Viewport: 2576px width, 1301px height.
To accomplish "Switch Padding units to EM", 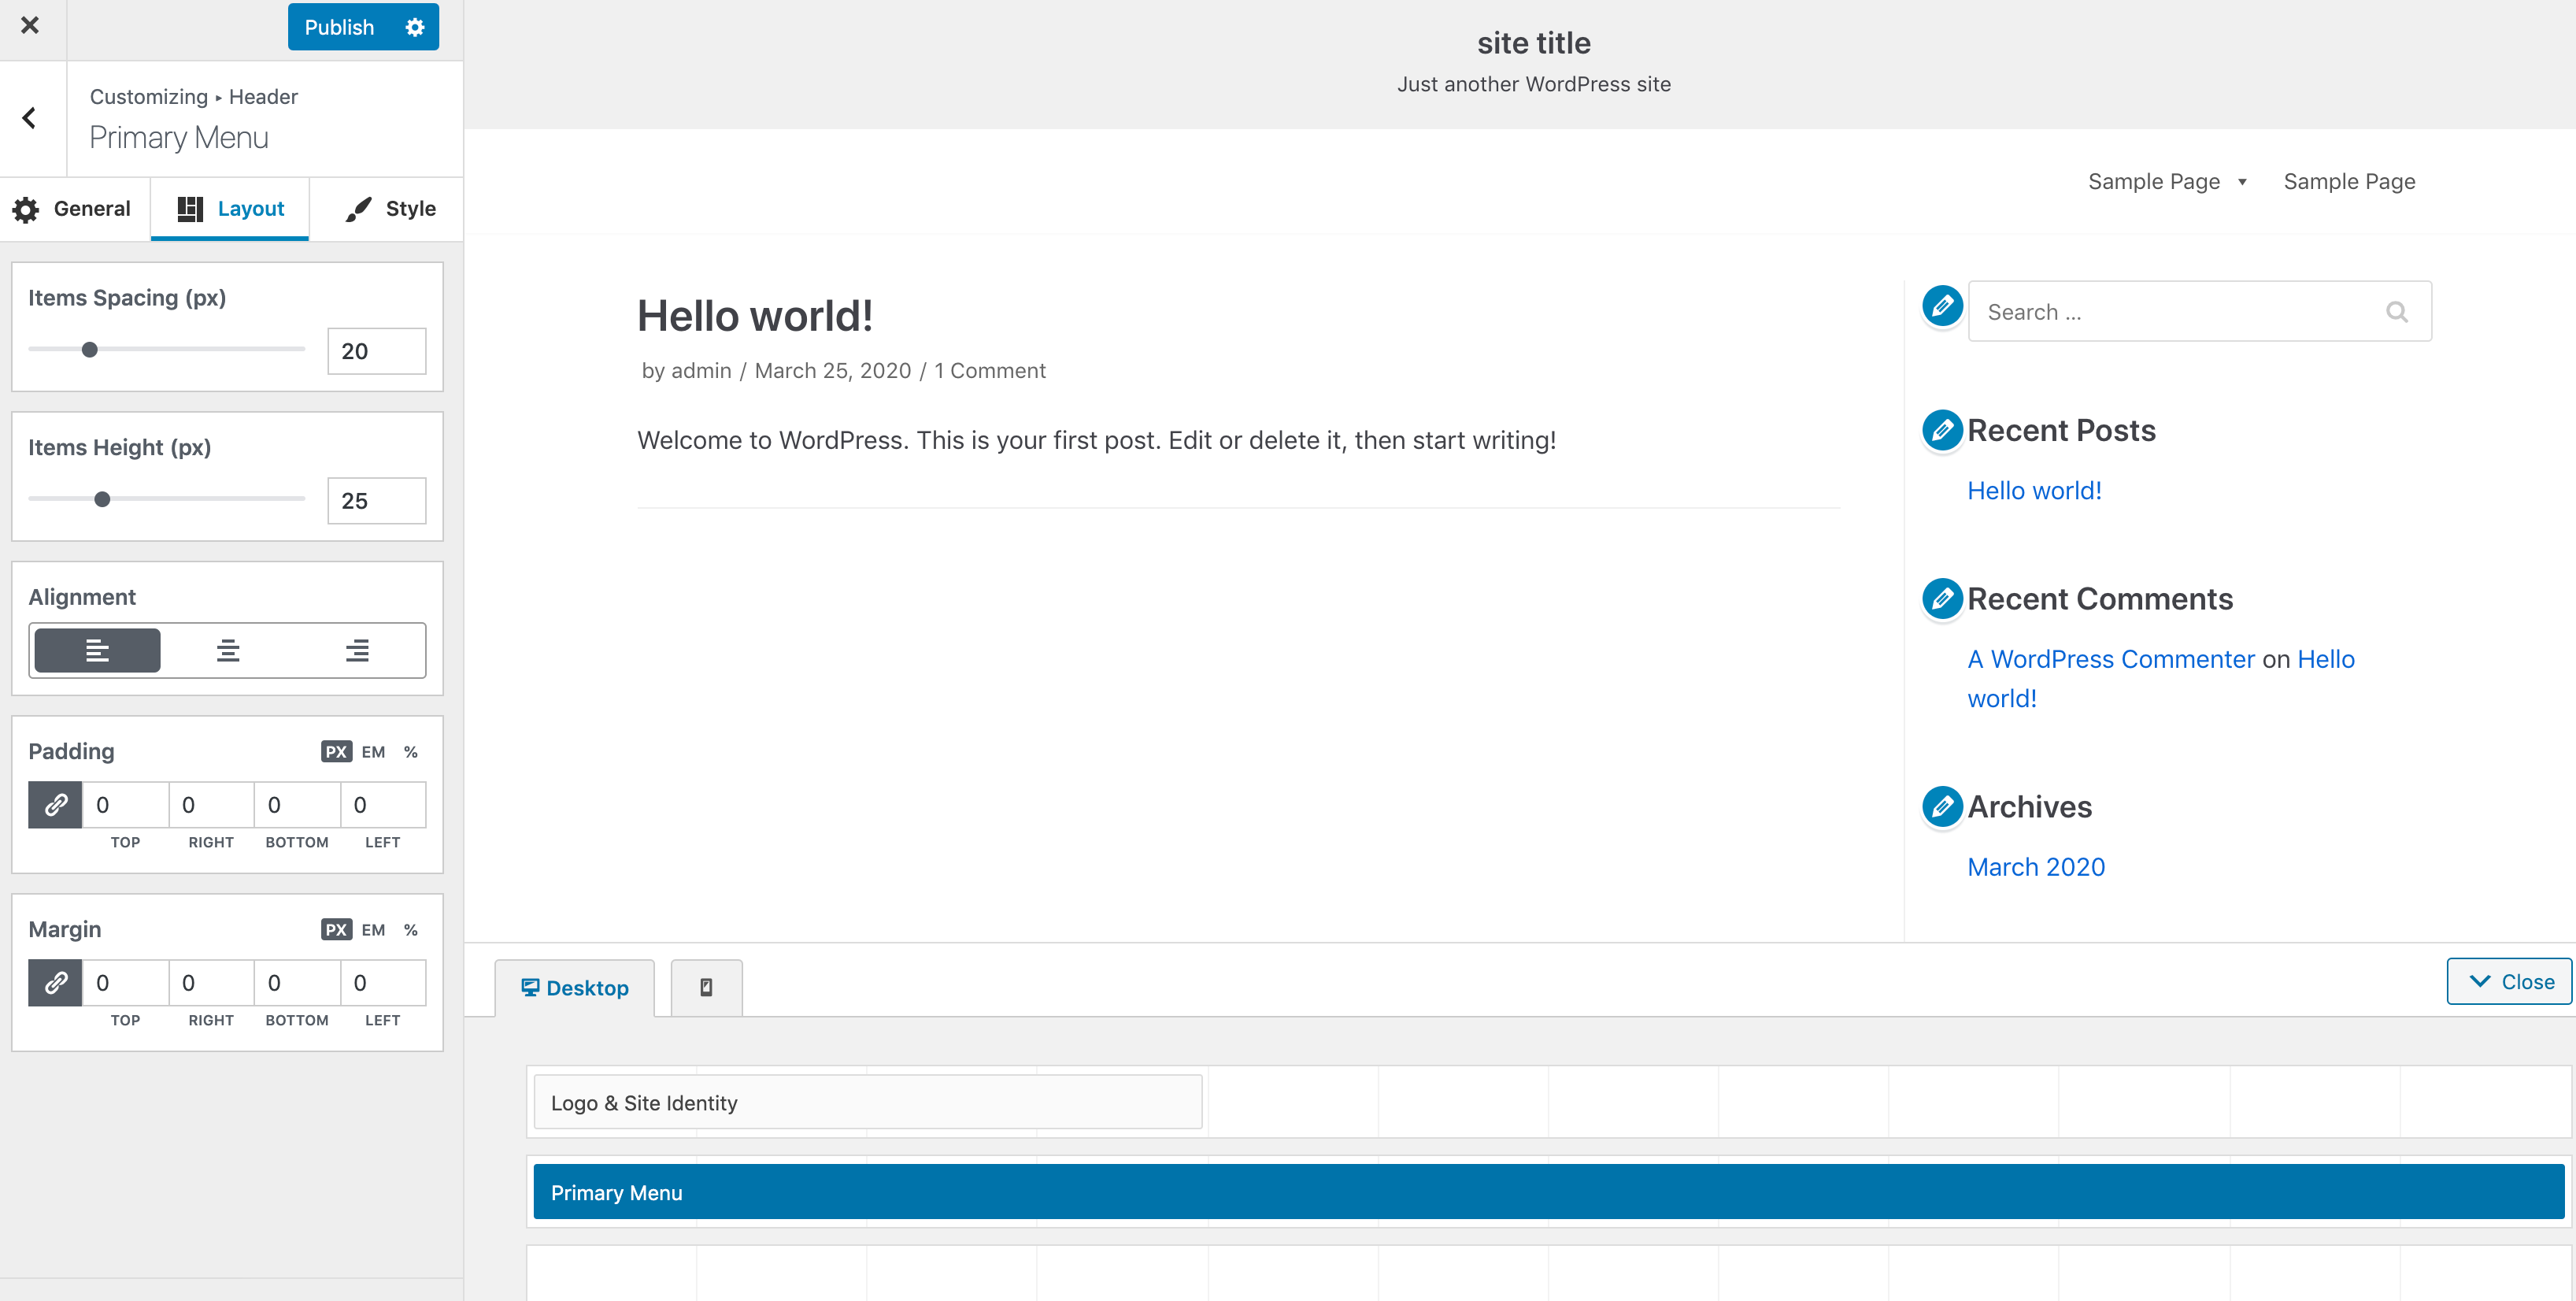I will [372, 751].
